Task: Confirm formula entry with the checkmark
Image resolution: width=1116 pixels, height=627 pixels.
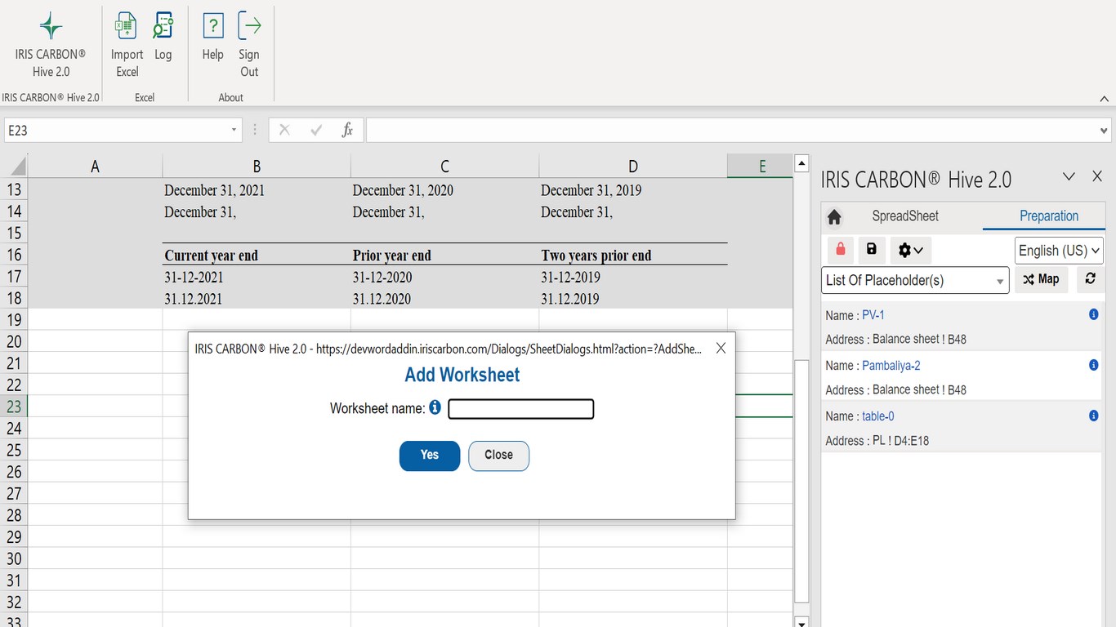Action: coord(316,130)
